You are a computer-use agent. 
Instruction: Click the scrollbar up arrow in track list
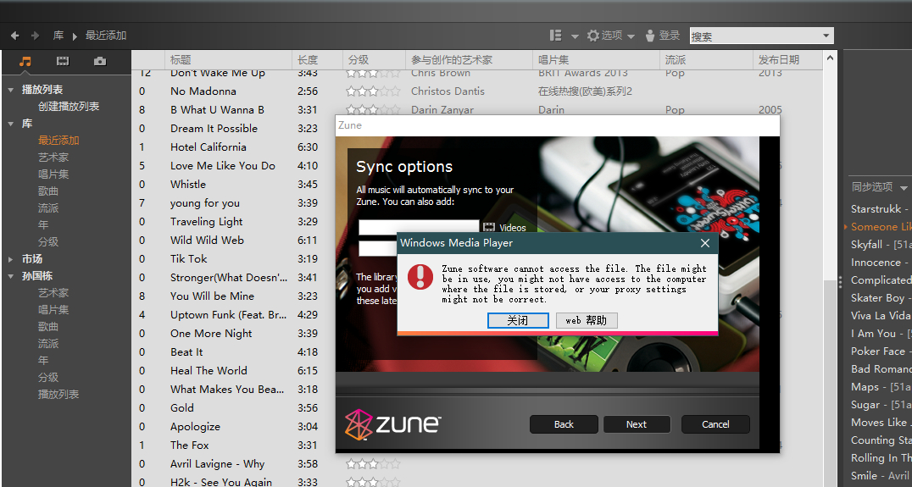830,58
